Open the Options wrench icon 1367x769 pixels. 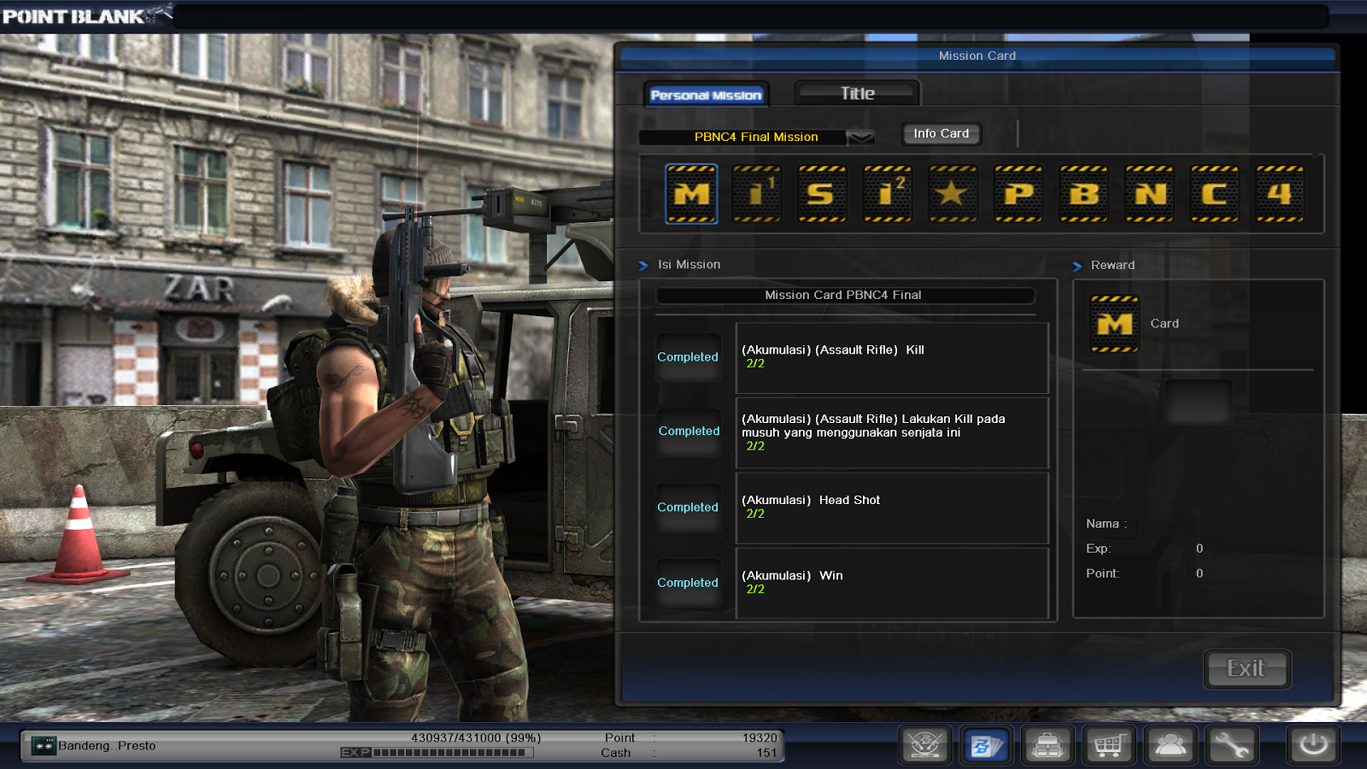click(x=1232, y=744)
